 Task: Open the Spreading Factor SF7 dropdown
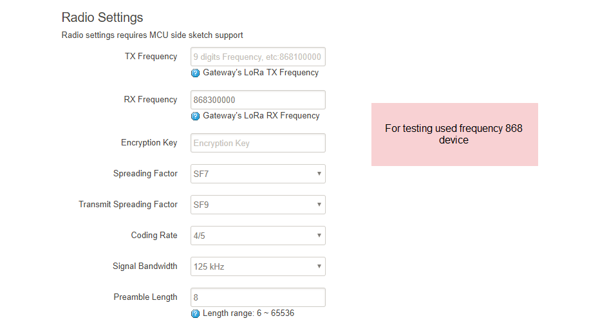click(x=258, y=174)
